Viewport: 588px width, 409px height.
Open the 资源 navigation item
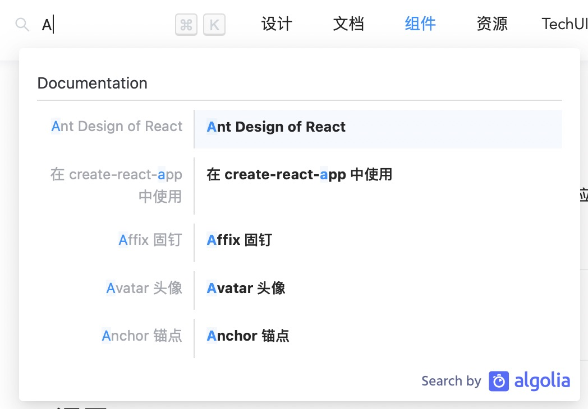click(x=492, y=24)
